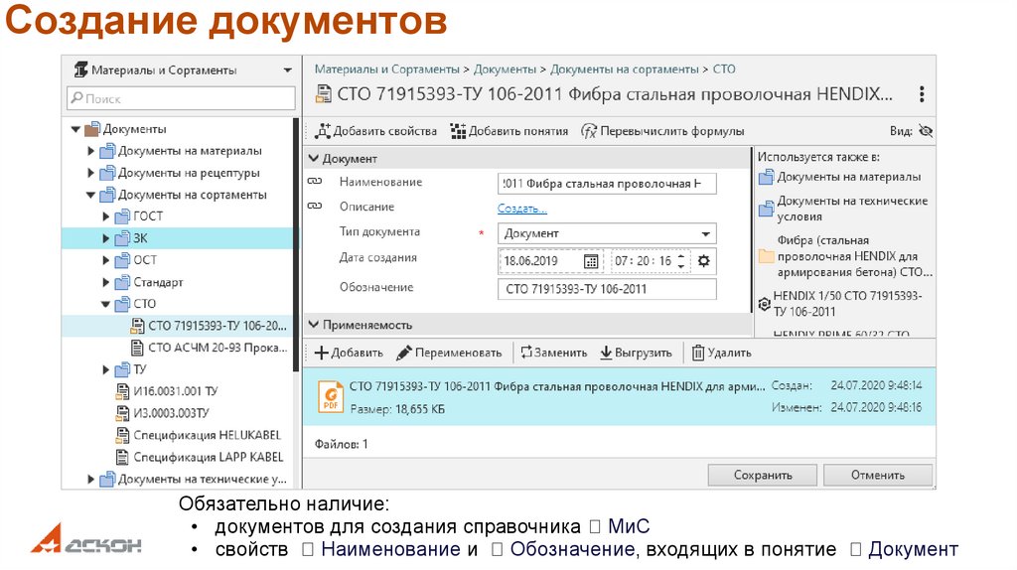Click the gear icon beside time field

704,261
